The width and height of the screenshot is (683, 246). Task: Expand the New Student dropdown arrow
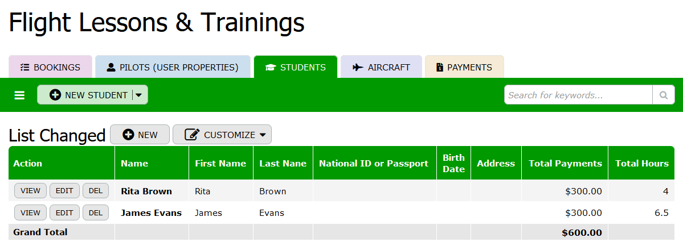click(x=139, y=95)
